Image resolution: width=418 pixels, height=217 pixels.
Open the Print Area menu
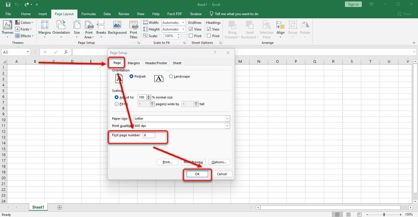pyautogui.click(x=89, y=29)
